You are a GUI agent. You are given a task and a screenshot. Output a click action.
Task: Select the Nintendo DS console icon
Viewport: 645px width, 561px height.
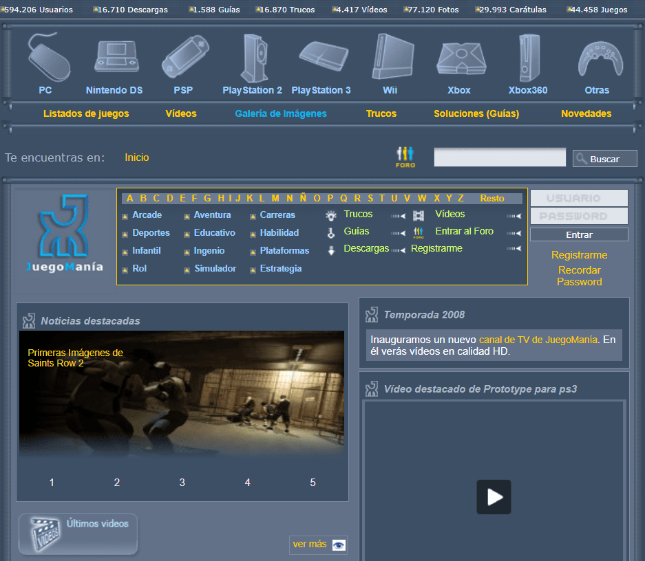point(116,58)
